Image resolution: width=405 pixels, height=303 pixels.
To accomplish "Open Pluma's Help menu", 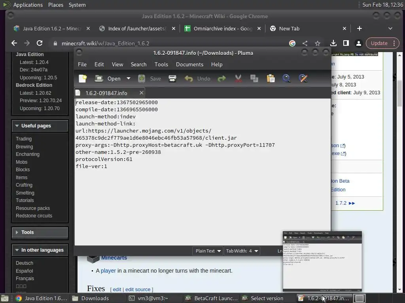I will click(x=217, y=64).
